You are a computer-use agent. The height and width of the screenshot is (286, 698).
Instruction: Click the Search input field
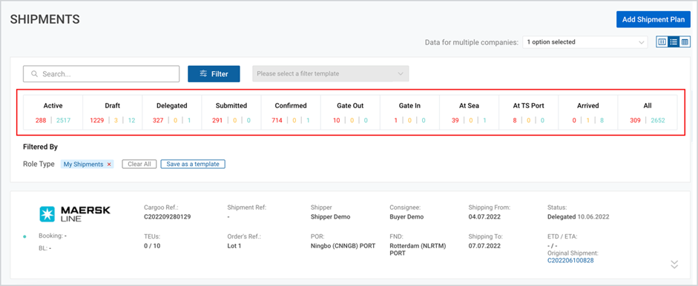pos(101,74)
